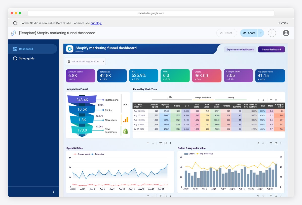Open the Share dropdown arrow
Viewport: 302px width, 205px height.
pos(261,33)
